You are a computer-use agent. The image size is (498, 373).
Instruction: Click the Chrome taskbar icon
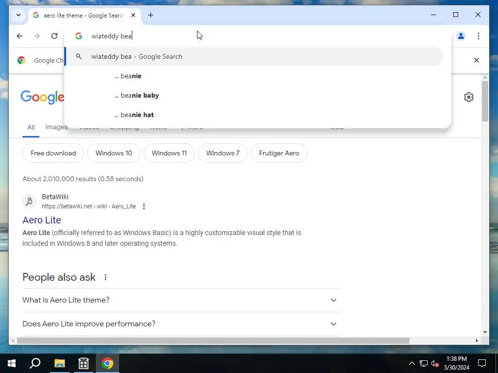coord(107,363)
